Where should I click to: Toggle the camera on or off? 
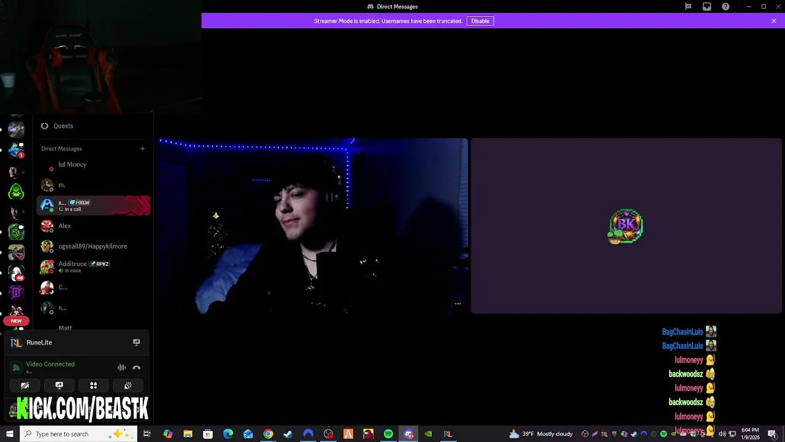click(x=25, y=386)
